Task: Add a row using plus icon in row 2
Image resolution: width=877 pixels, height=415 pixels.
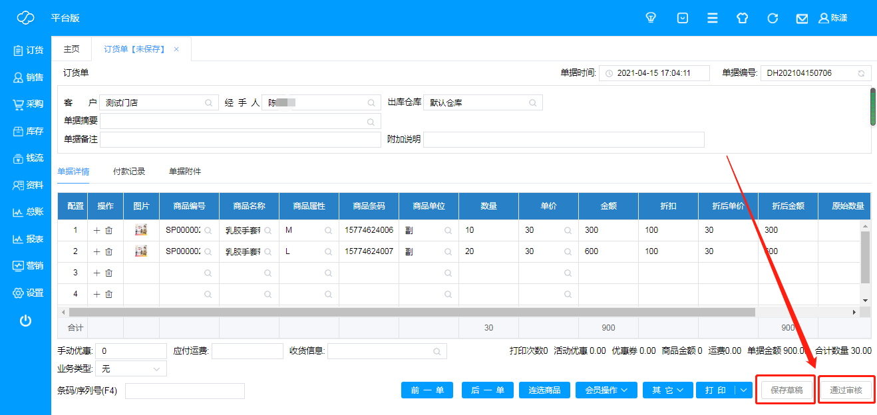Action: tap(96, 251)
